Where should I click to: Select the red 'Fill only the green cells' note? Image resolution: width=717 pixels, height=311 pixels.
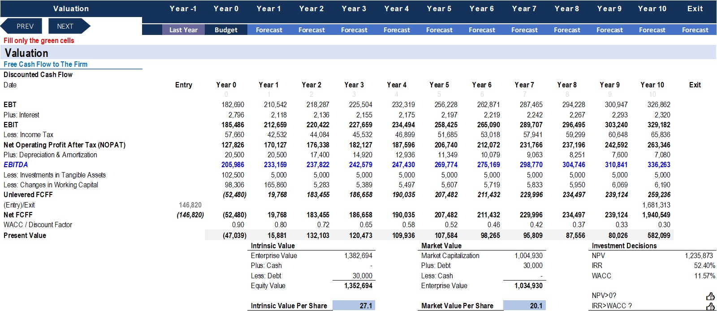[39, 40]
